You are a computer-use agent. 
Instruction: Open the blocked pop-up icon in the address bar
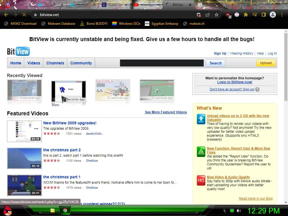click(199, 15)
